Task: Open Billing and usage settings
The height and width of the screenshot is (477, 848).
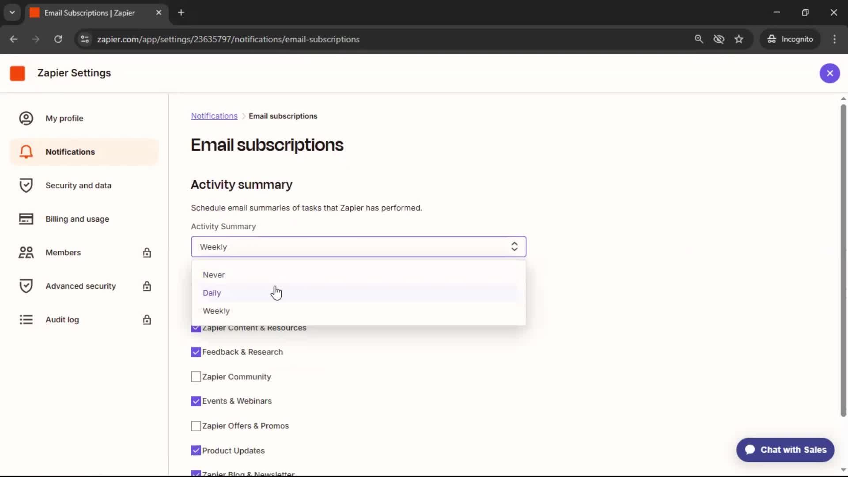Action: pyautogui.click(x=84, y=219)
